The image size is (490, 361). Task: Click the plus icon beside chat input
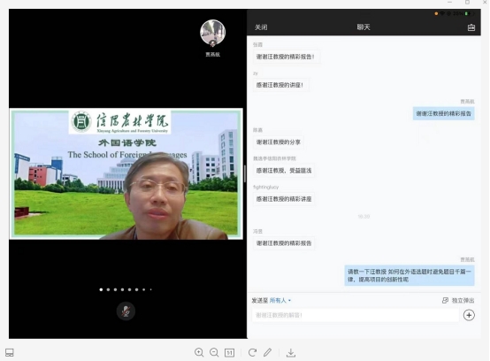coord(469,315)
